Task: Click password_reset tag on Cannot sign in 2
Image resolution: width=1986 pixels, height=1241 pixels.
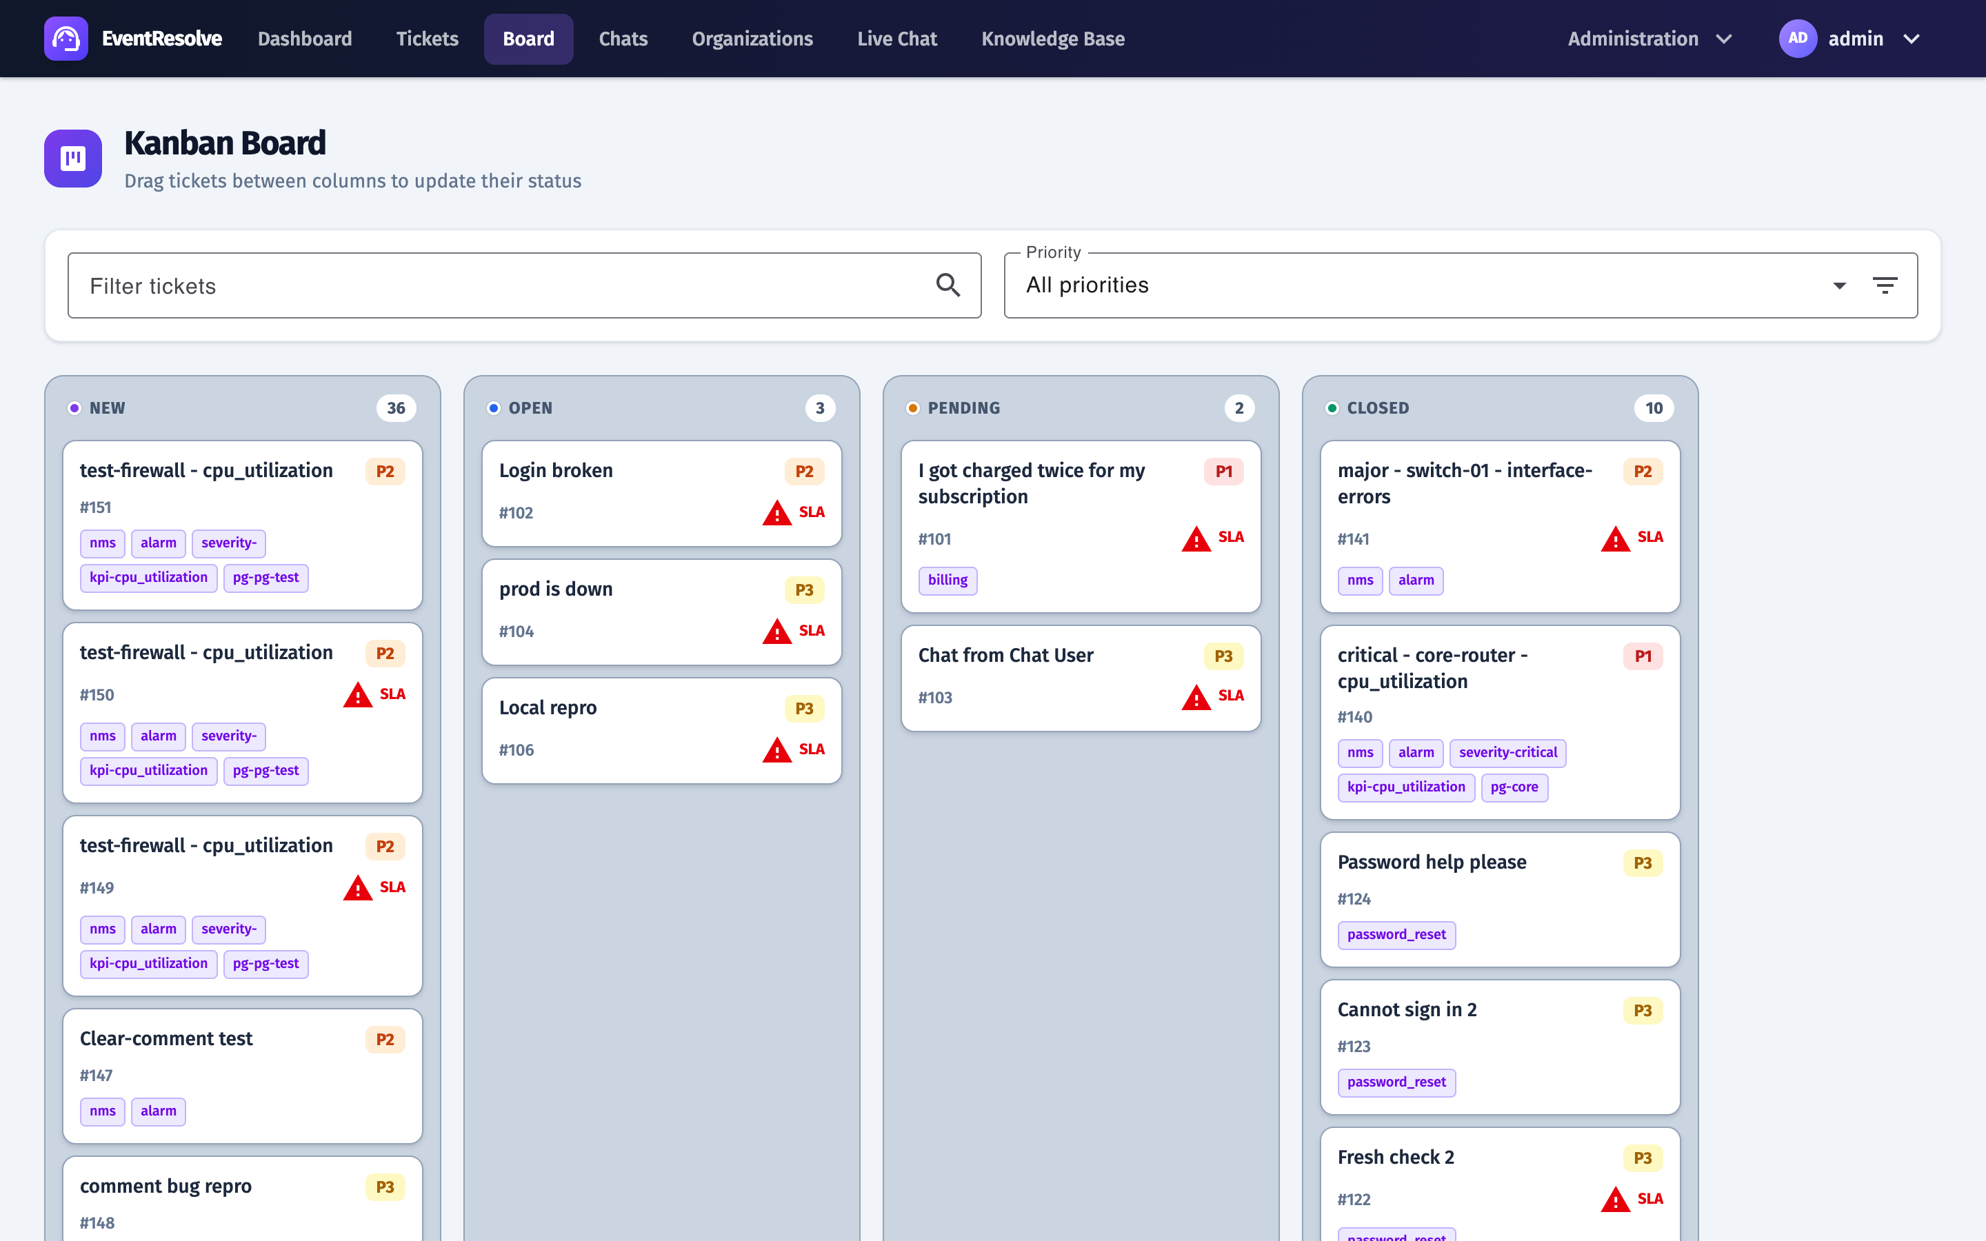Action: click(x=1397, y=1082)
